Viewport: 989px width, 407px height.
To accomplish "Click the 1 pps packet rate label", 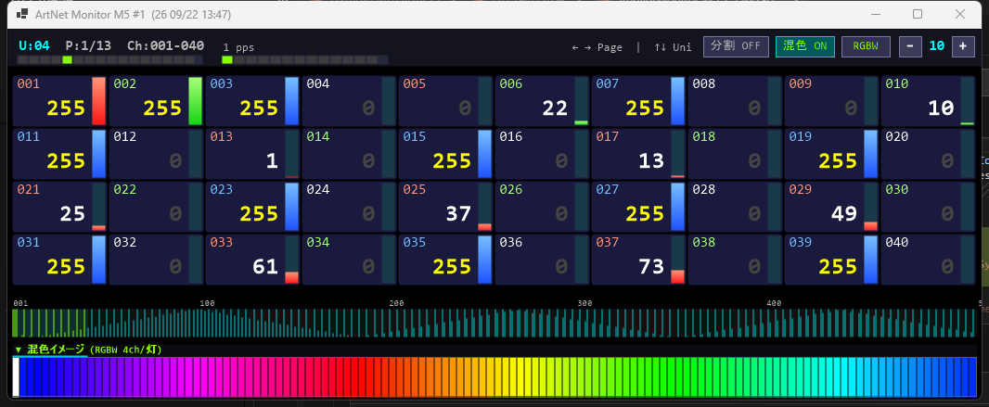I will point(238,47).
